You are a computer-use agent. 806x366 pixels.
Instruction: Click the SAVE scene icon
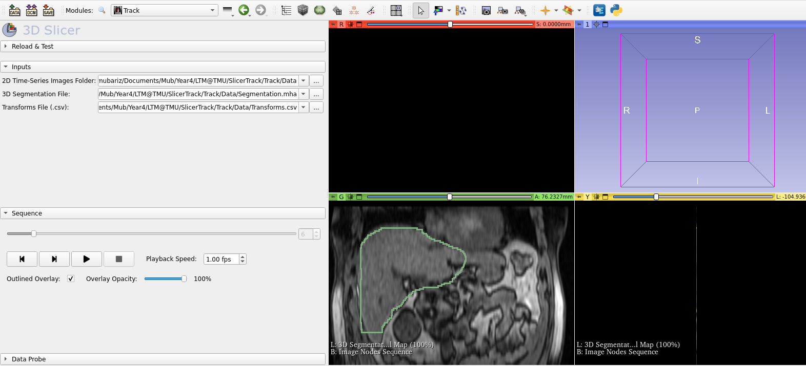tap(48, 10)
